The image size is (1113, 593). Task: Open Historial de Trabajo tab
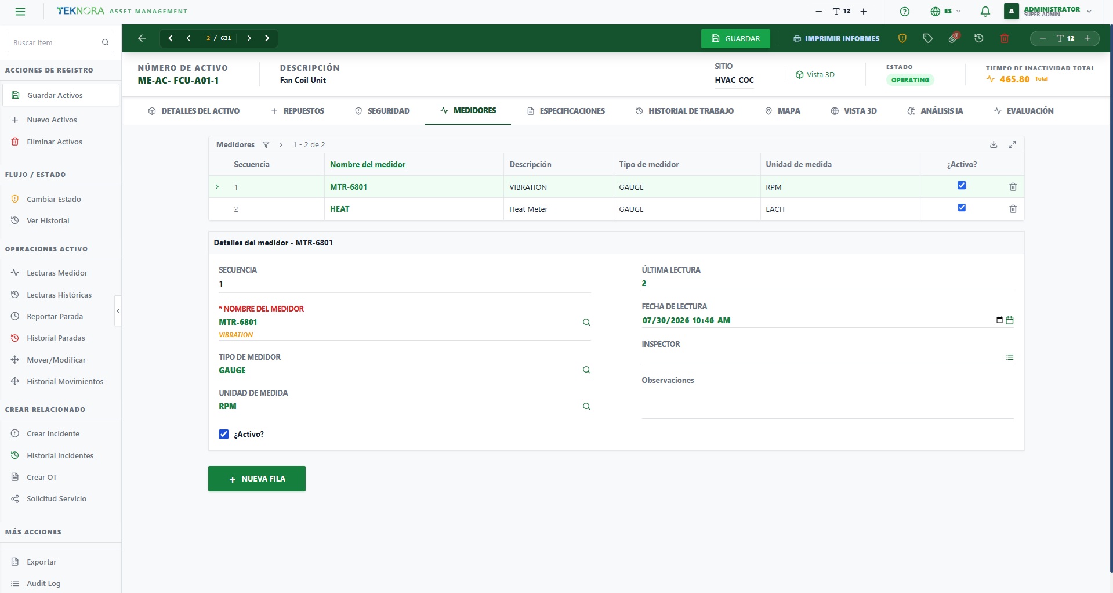(684, 111)
